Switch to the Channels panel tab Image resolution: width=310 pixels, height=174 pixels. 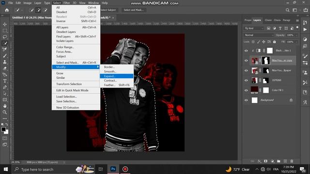[x=268, y=20]
